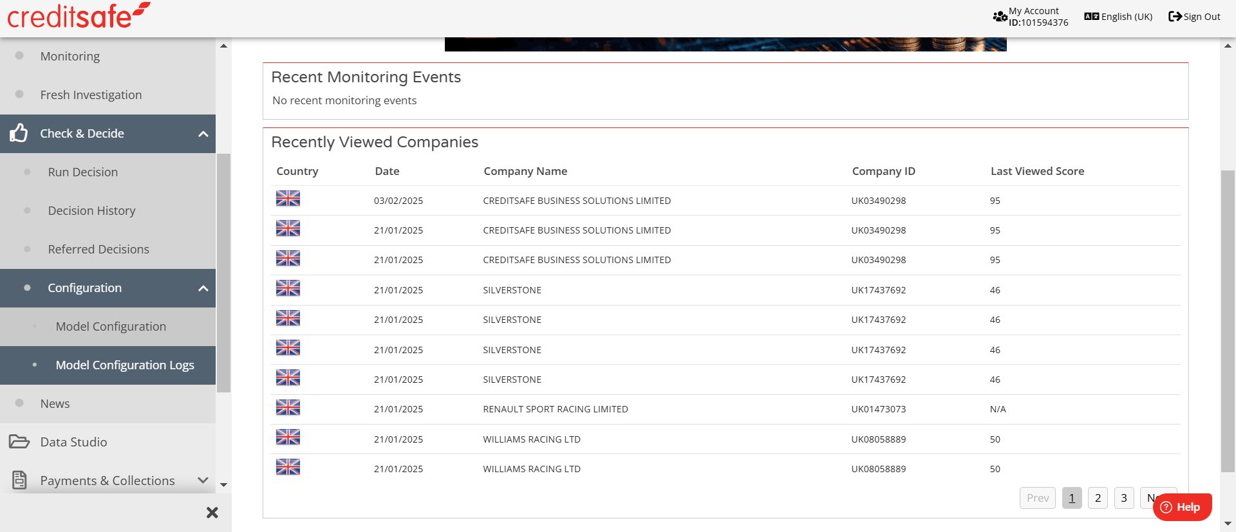Click the language switch icon

pos(1091,17)
